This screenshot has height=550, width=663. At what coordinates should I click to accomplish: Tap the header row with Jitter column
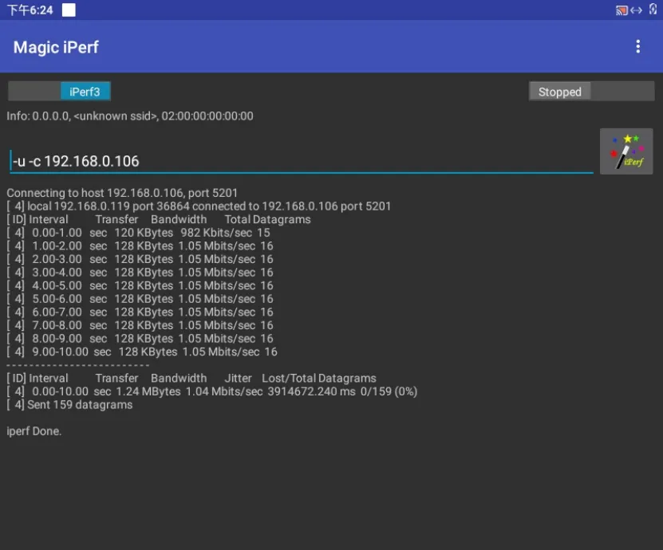tap(191, 379)
